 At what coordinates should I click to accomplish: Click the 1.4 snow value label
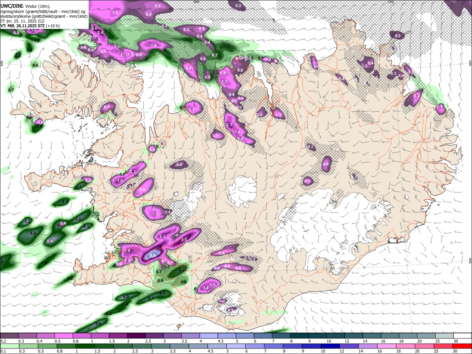pyautogui.click(x=154, y=45)
